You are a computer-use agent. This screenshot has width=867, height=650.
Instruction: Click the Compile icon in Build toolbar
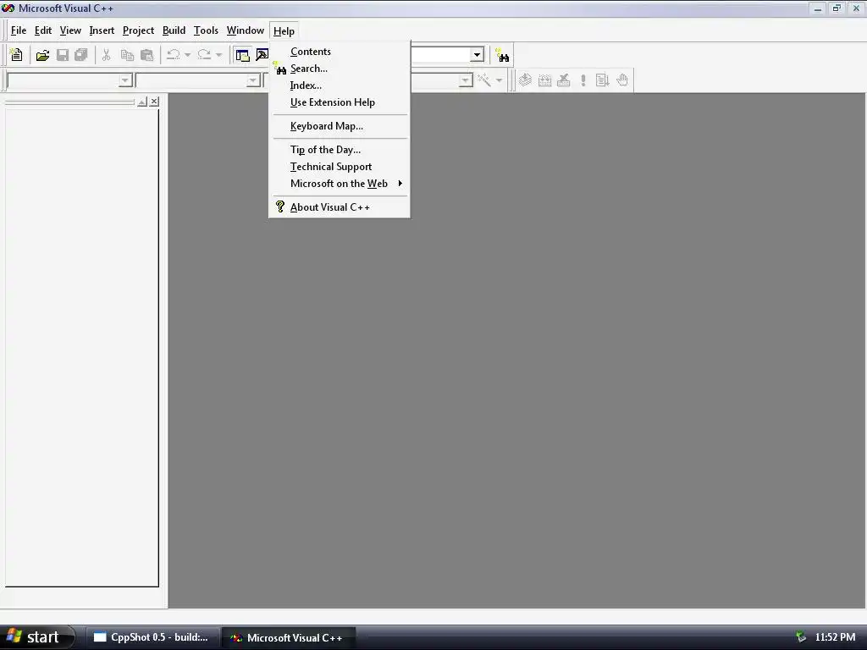[525, 80]
